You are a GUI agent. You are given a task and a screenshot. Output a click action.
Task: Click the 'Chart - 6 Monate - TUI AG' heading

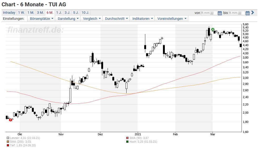34,4
